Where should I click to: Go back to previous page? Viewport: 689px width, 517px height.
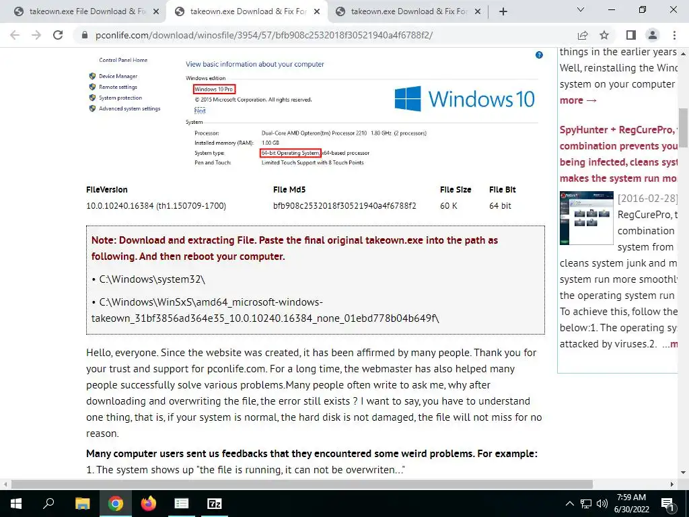point(15,35)
